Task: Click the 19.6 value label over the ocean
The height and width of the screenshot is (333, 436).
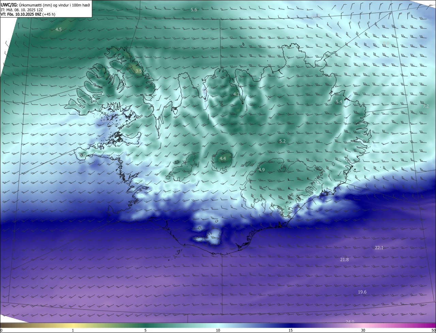Action: [x=362, y=292]
